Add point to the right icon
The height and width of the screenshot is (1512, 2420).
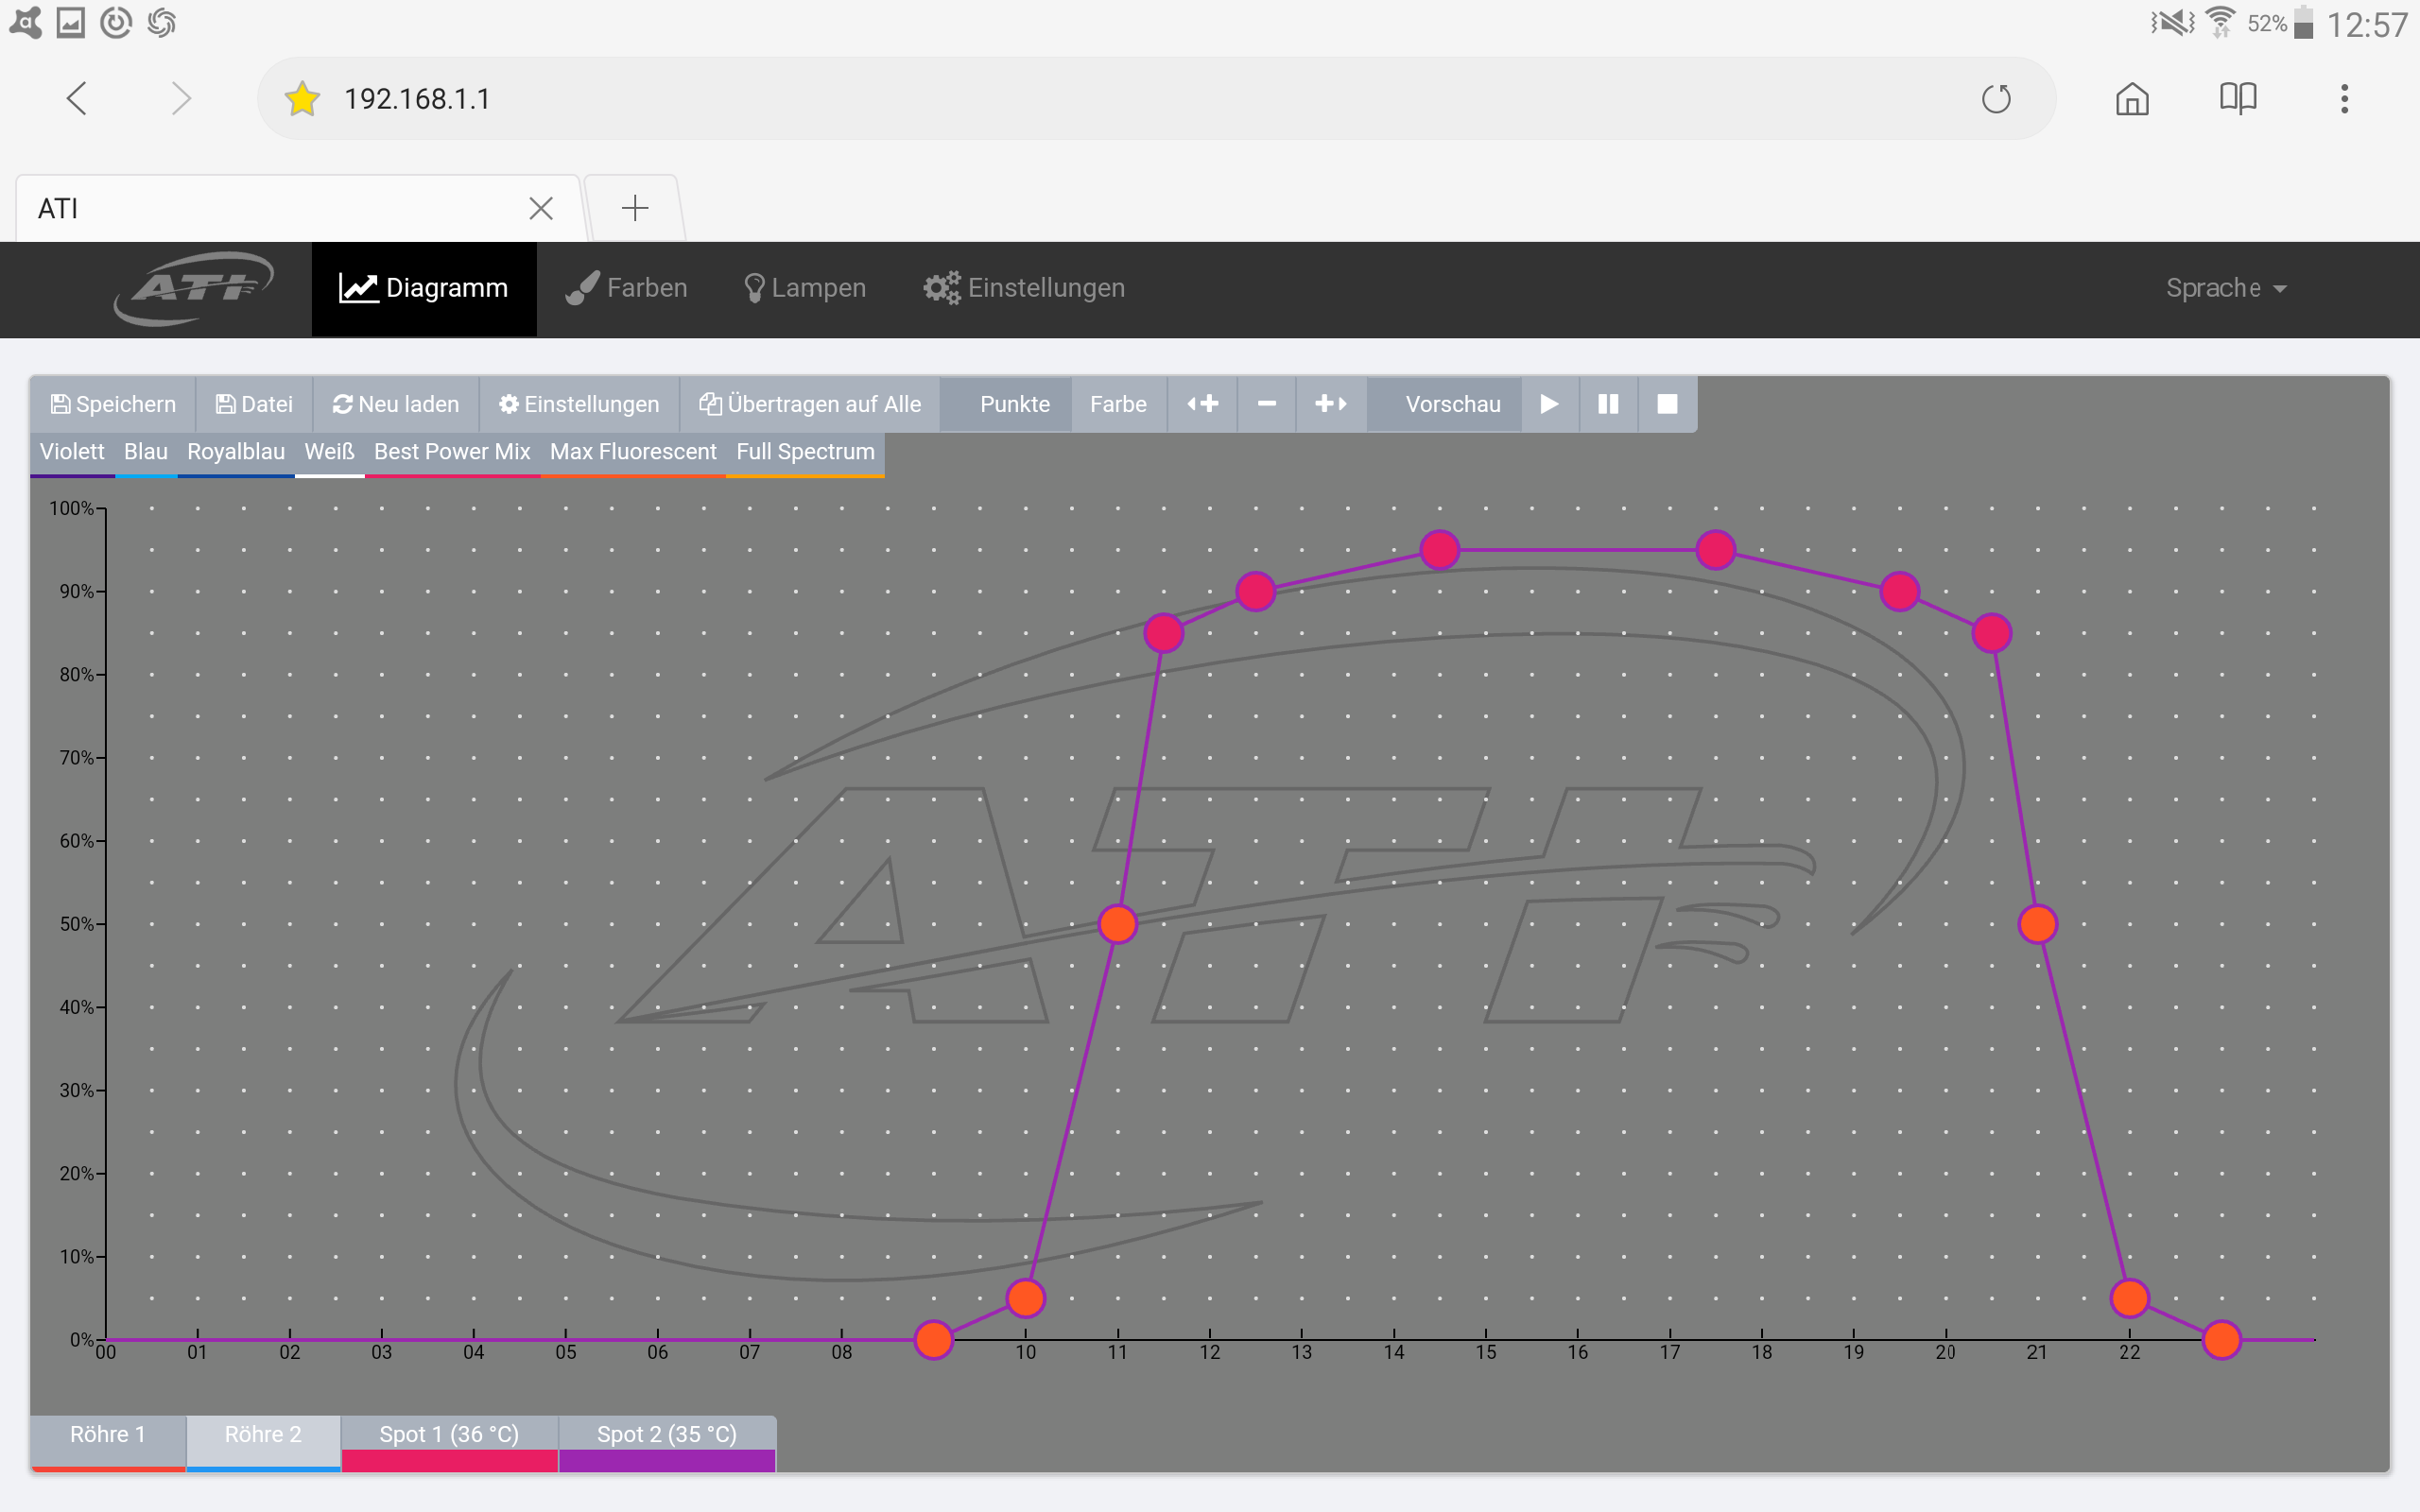click(1331, 404)
